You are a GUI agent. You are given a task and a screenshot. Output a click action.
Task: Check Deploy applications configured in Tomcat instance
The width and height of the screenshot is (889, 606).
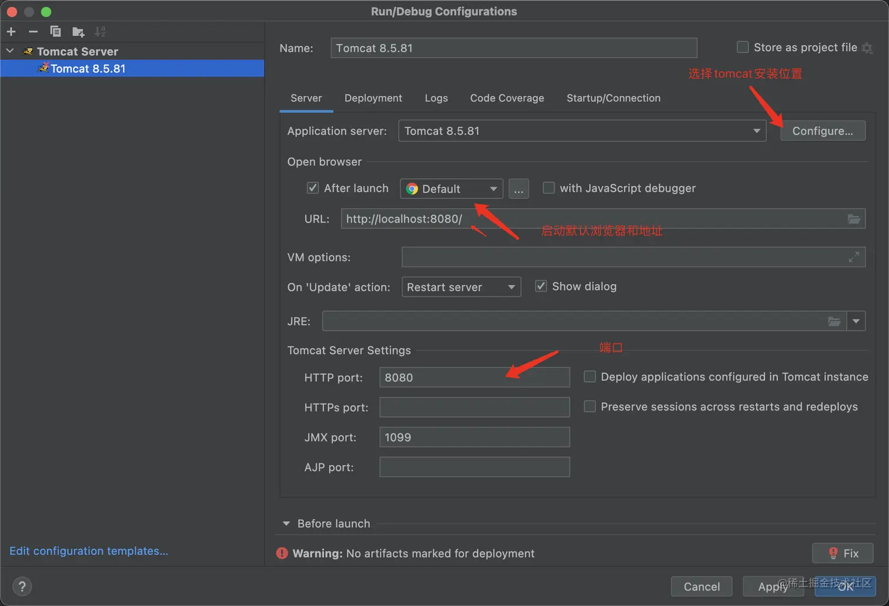(x=590, y=376)
